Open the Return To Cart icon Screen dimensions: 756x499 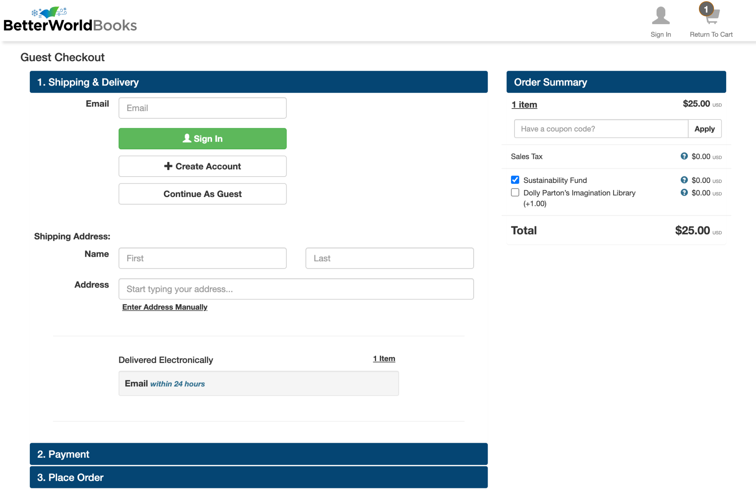click(713, 17)
